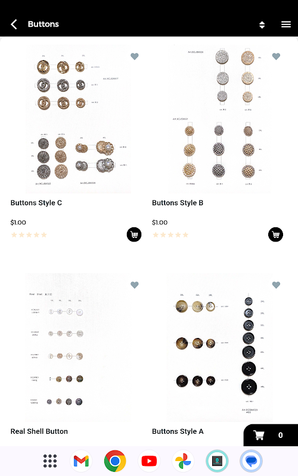Launch YouTube from the dock
298x476 pixels.
pos(149,461)
